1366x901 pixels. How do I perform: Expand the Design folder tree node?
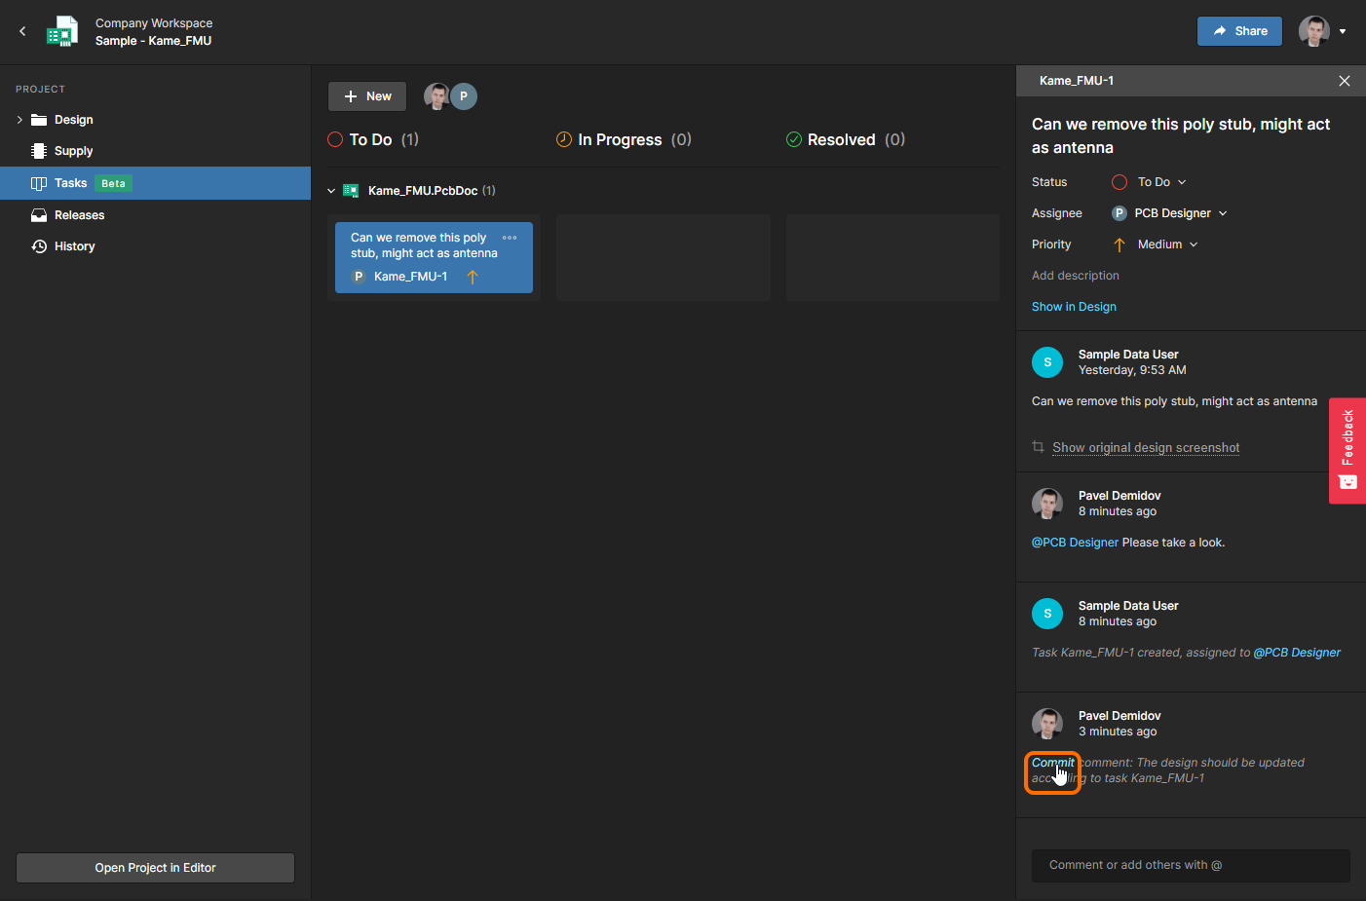click(19, 120)
